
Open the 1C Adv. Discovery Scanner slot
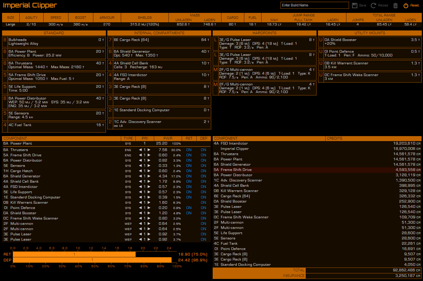pyautogui.click(x=159, y=124)
